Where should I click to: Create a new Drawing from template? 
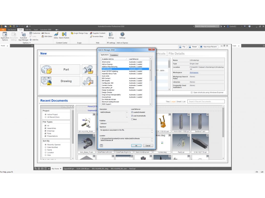tap(60, 81)
